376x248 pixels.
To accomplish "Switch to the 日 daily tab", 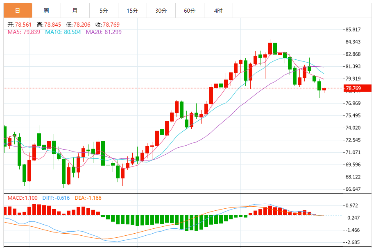I will tap(18, 11).
